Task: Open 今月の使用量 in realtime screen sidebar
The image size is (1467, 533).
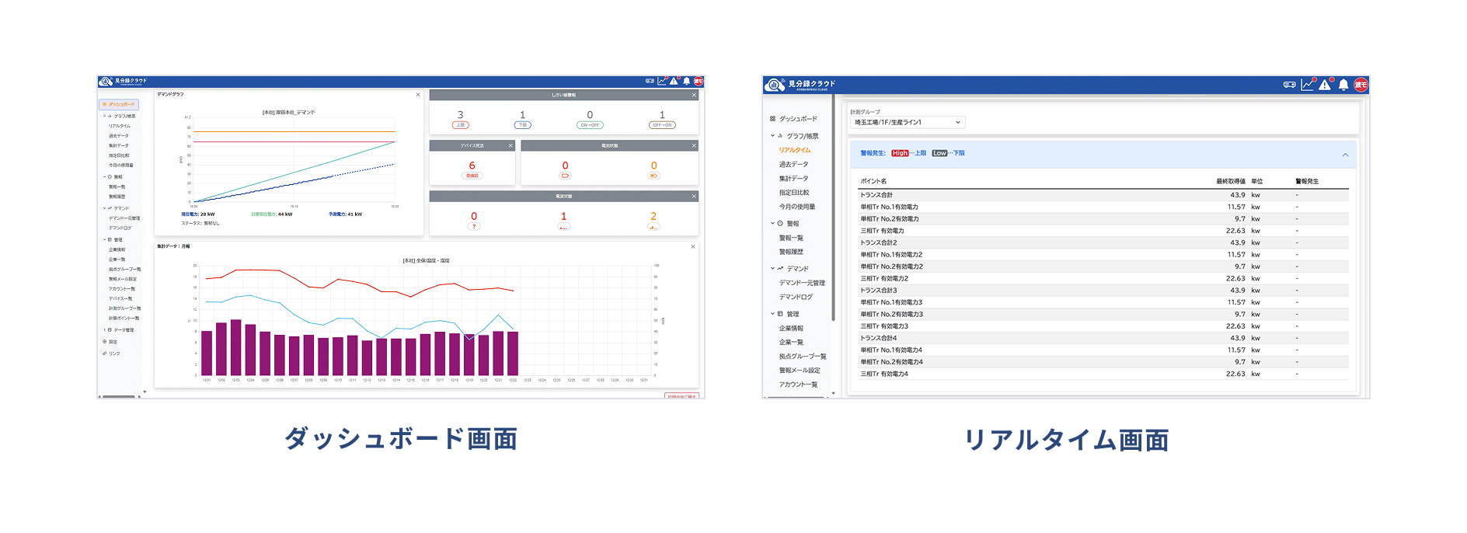Action: 797,207
